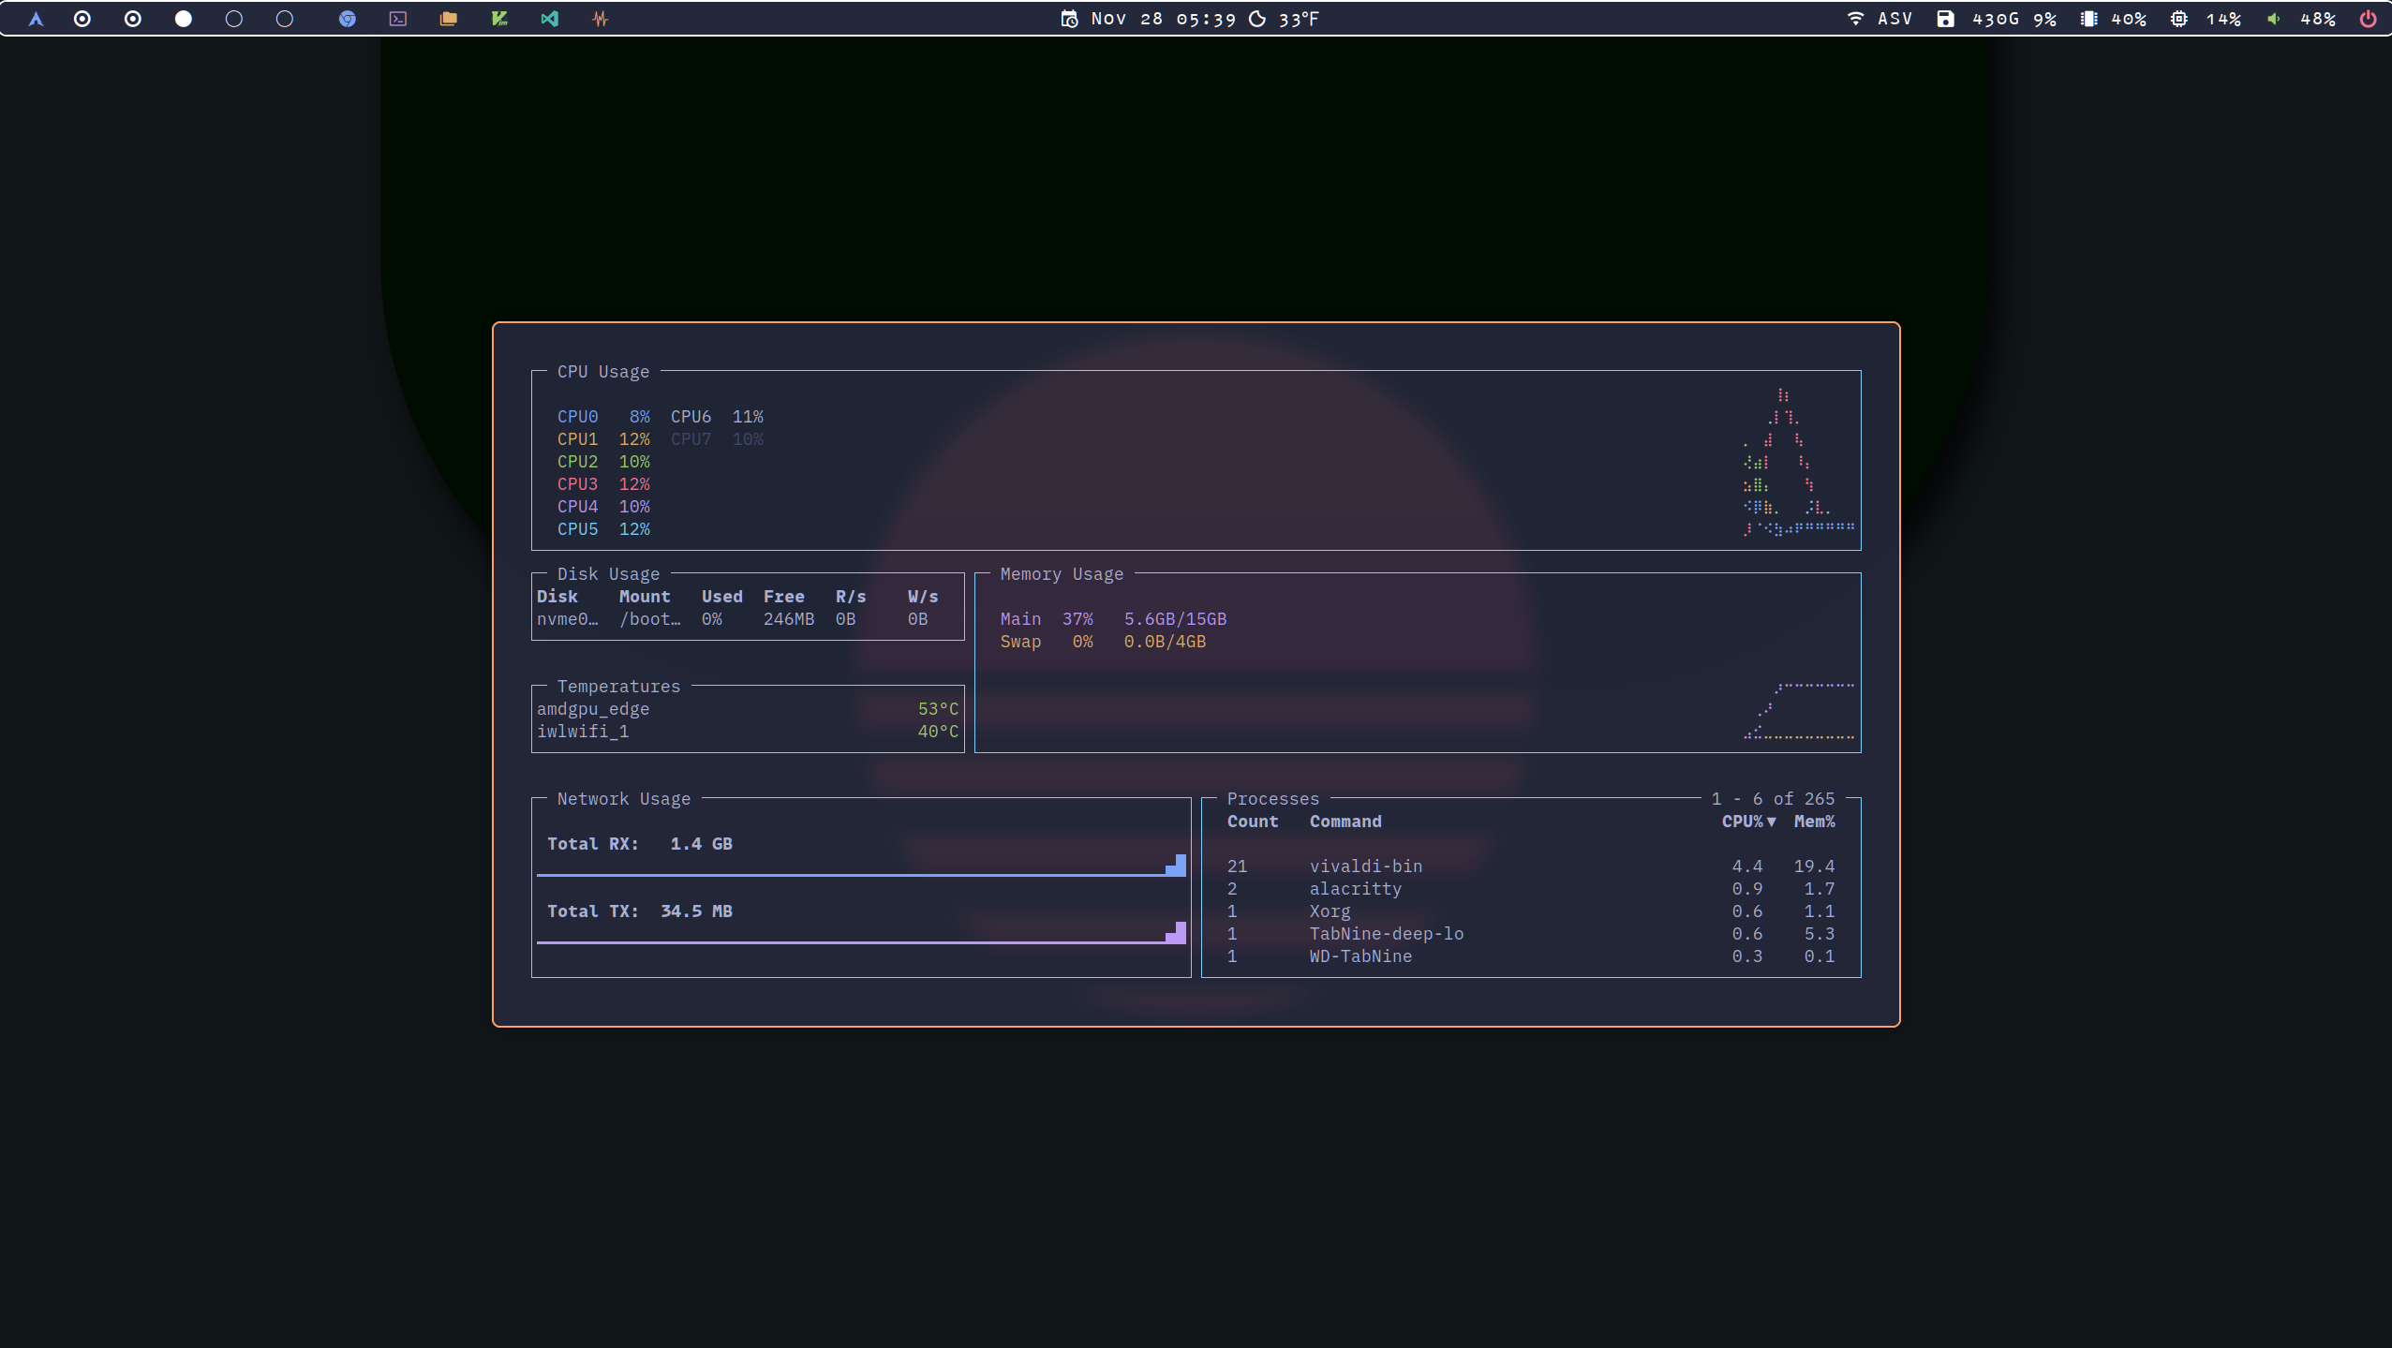Launch the Vim icon in the bar
Image resolution: width=2392 pixels, height=1348 pixels.
click(499, 19)
